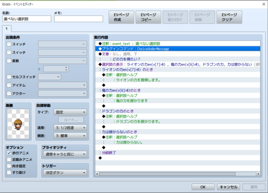Image resolution: width=268 pixels, height=193 pixels.
Task: Enable the セルフスイッチ checkbox
Action: click(x=9, y=77)
